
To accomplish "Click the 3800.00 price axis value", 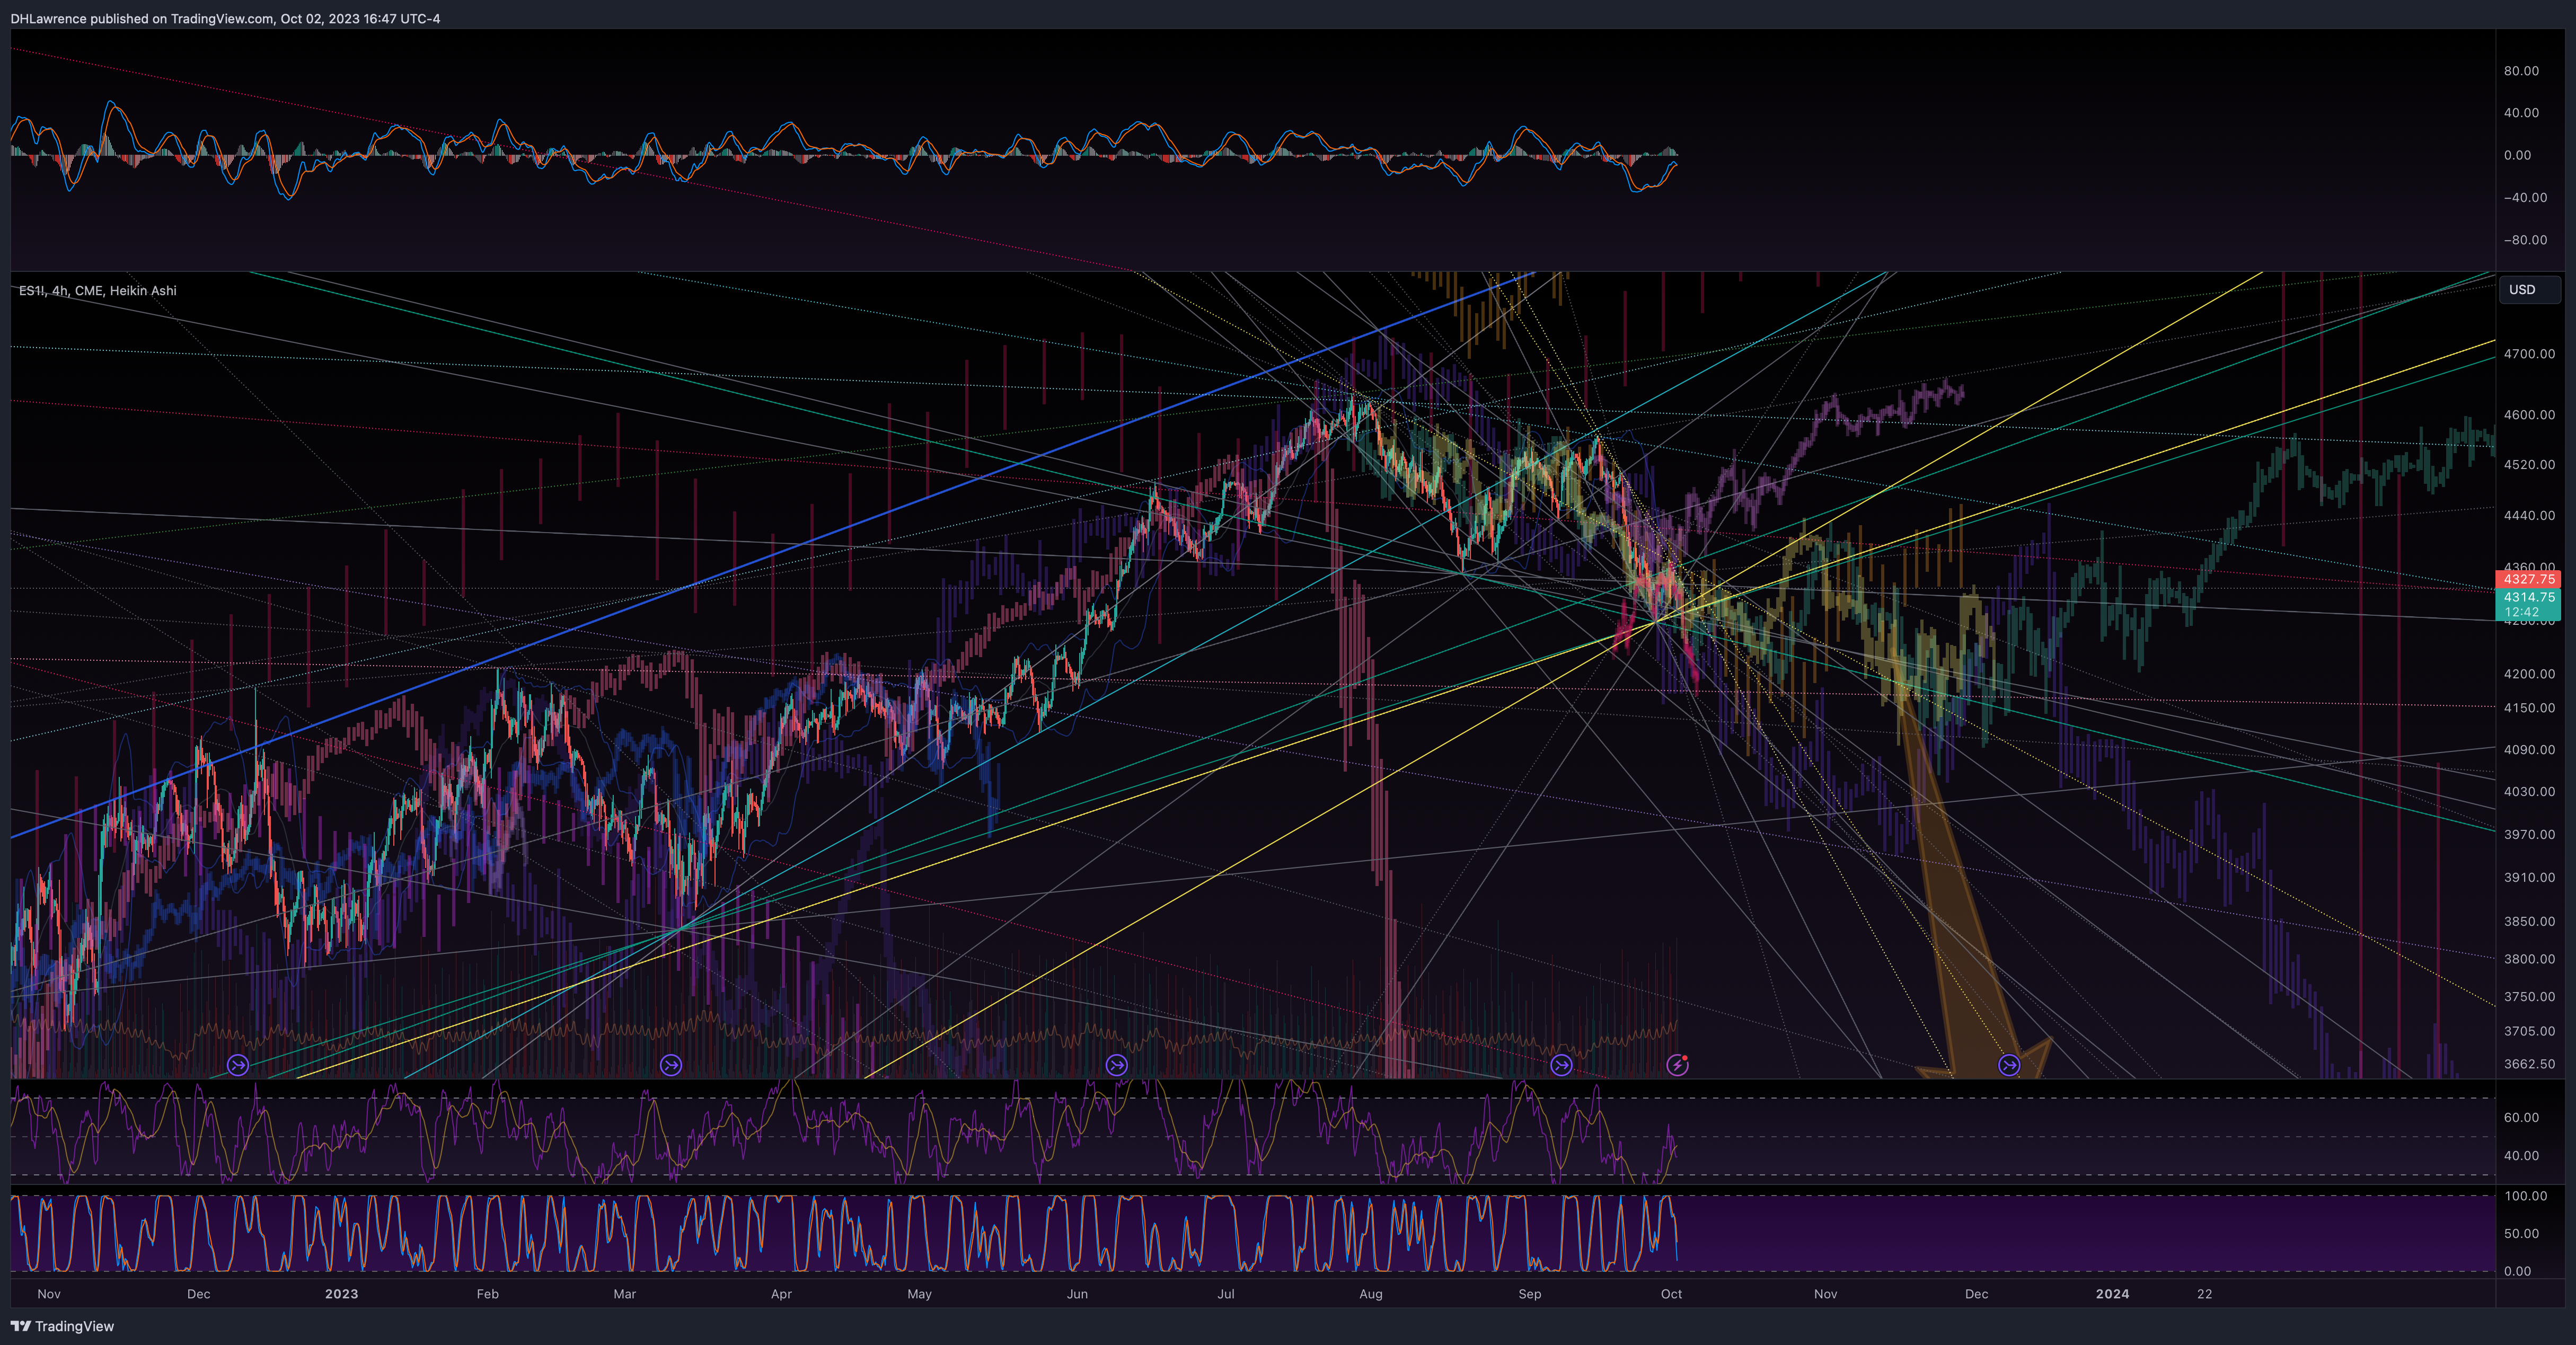I will click(x=2529, y=959).
